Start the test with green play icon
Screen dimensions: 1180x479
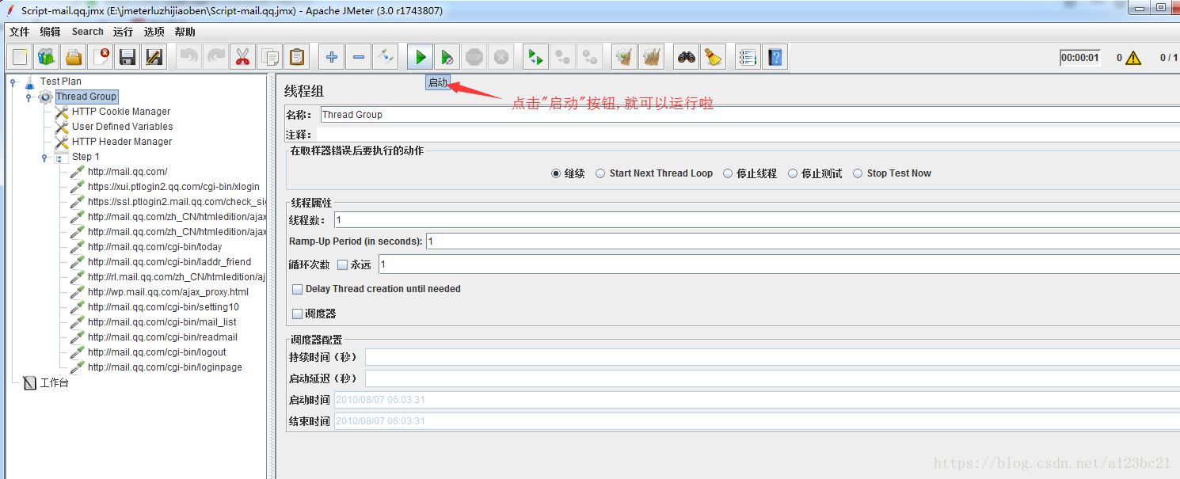pyautogui.click(x=421, y=57)
